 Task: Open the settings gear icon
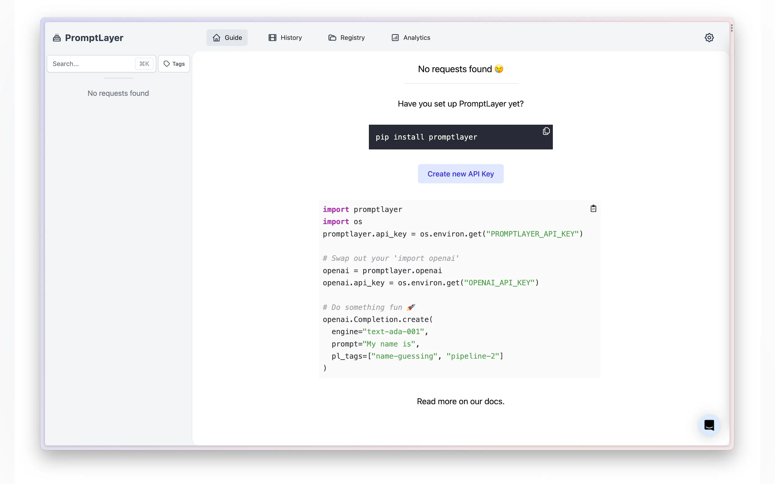[x=709, y=37]
